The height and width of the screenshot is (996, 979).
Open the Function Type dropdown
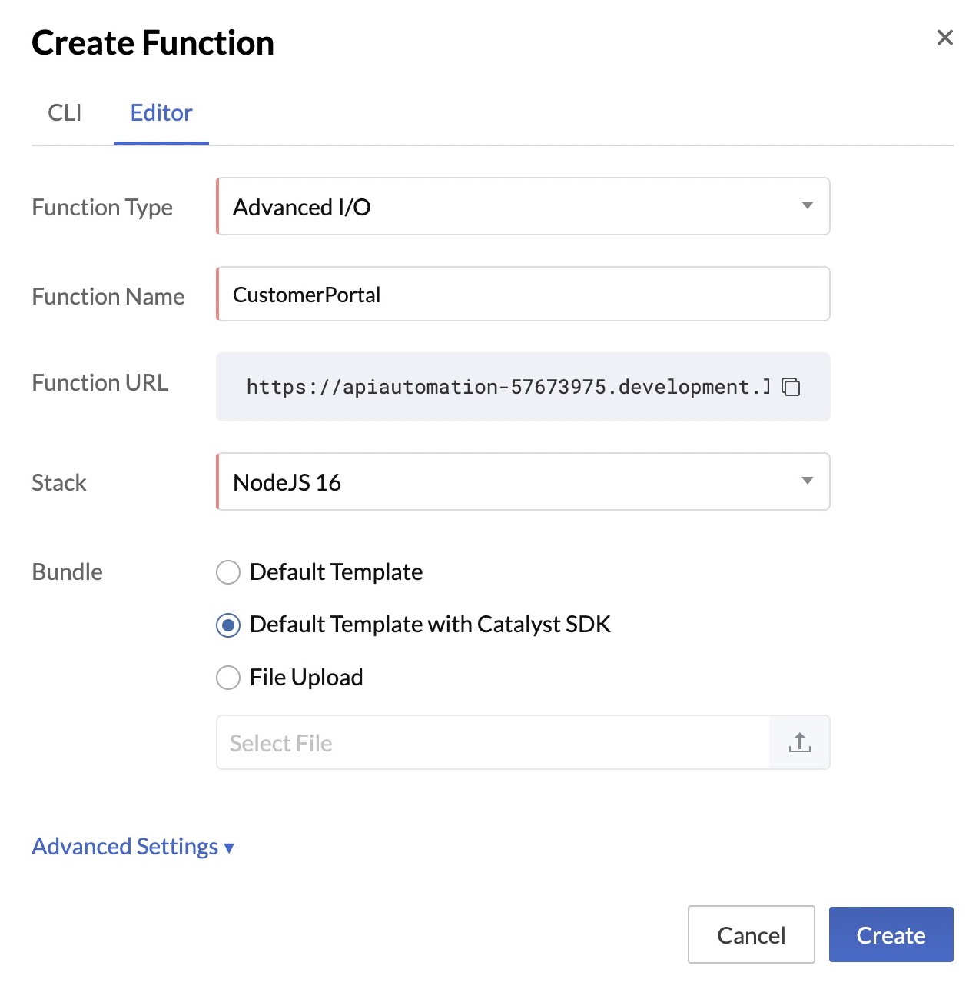pyautogui.click(x=523, y=206)
